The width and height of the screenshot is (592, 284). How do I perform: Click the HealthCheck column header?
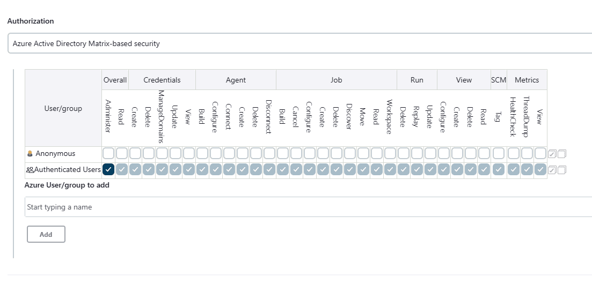point(513,117)
